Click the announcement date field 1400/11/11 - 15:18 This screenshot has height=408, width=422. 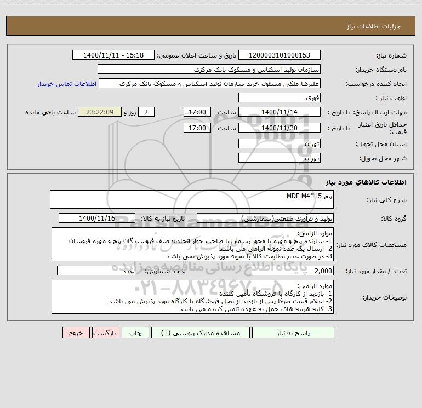[113, 55]
